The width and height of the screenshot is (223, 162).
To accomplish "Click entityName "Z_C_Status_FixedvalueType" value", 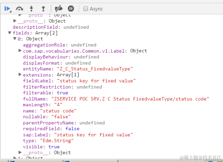I will coord(95,69).
